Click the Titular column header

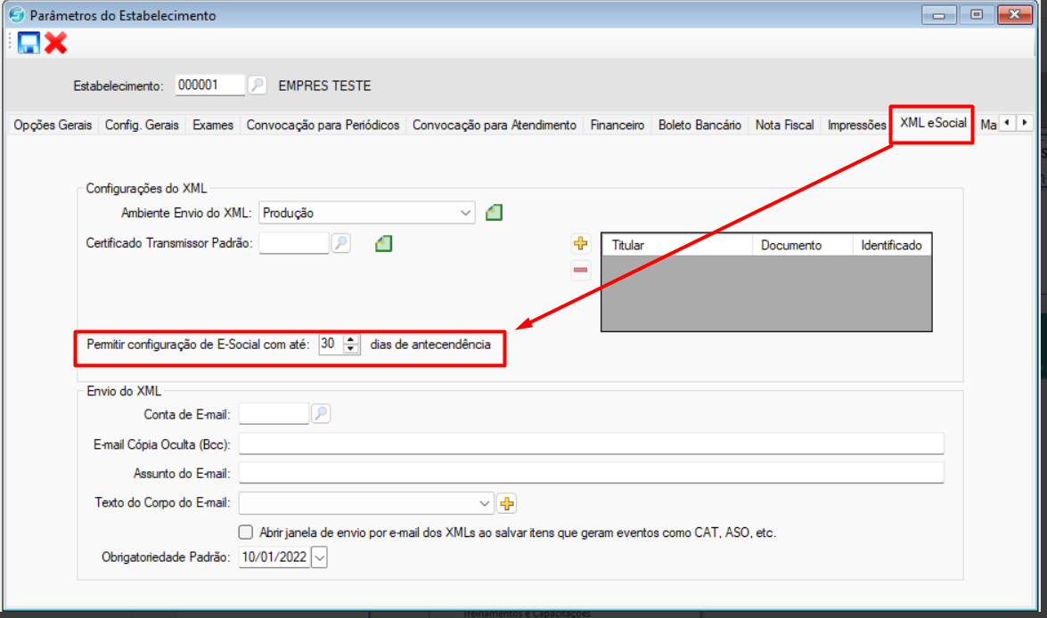point(677,245)
